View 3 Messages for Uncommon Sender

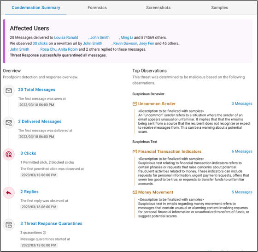click(242, 103)
